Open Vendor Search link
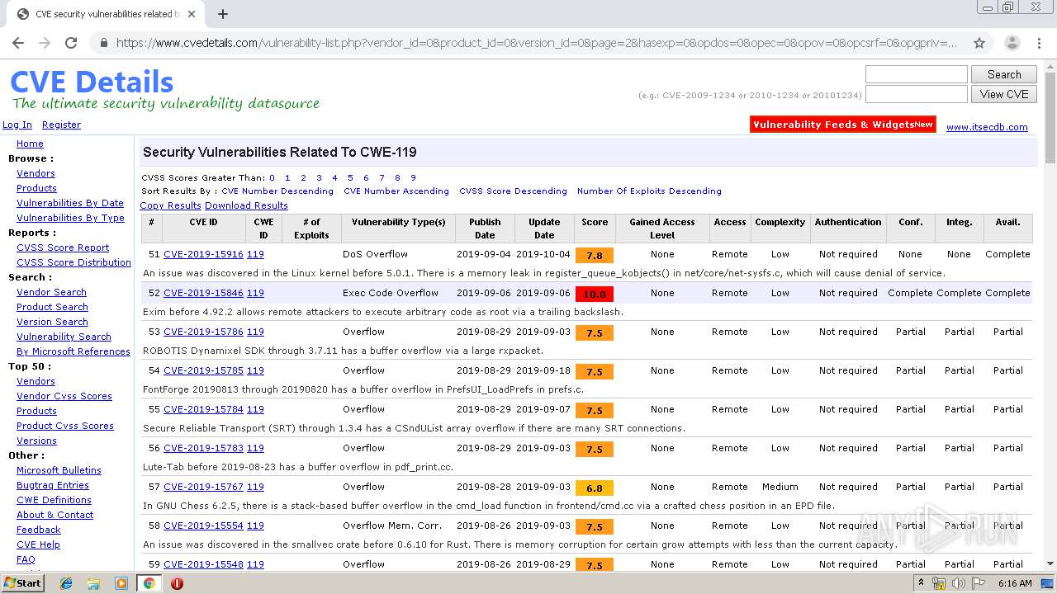 tap(51, 292)
